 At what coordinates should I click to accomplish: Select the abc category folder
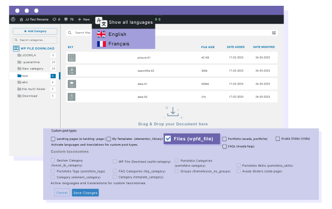click(x=23, y=82)
